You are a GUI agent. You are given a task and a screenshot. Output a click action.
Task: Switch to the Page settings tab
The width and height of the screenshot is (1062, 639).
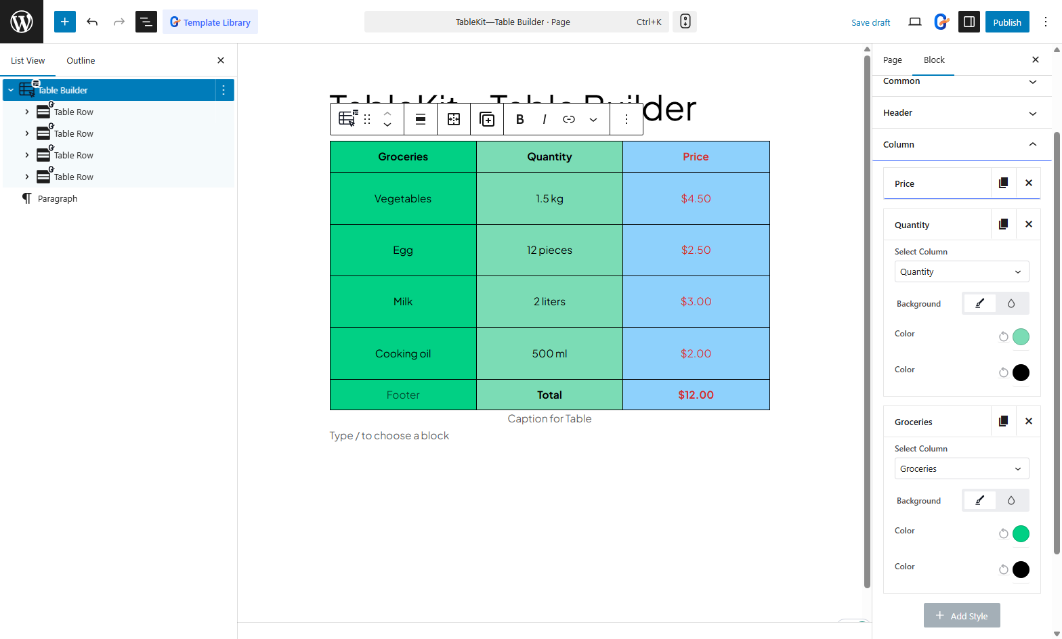(892, 60)
